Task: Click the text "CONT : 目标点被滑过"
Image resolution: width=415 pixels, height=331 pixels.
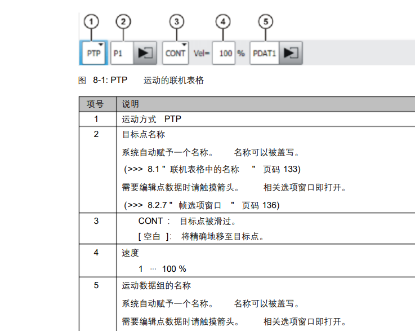Action: pyautogui.click(x=187, y=221)
